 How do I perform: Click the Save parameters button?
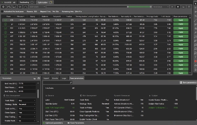coord(188,82)
